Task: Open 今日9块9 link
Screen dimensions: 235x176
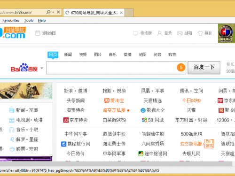Action: (191, 100)
